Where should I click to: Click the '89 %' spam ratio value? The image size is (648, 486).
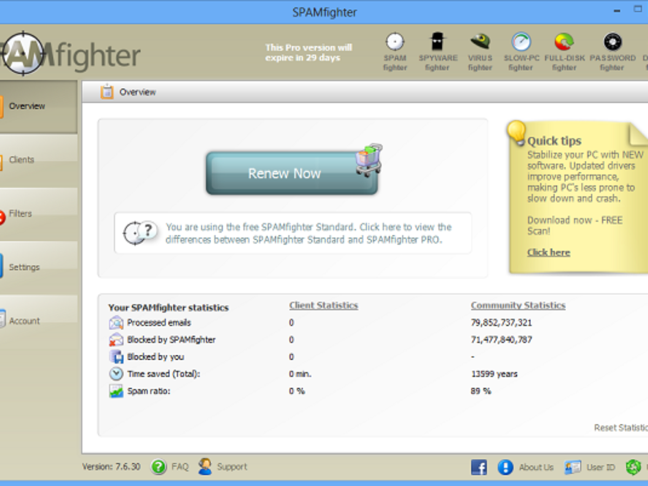481,391
